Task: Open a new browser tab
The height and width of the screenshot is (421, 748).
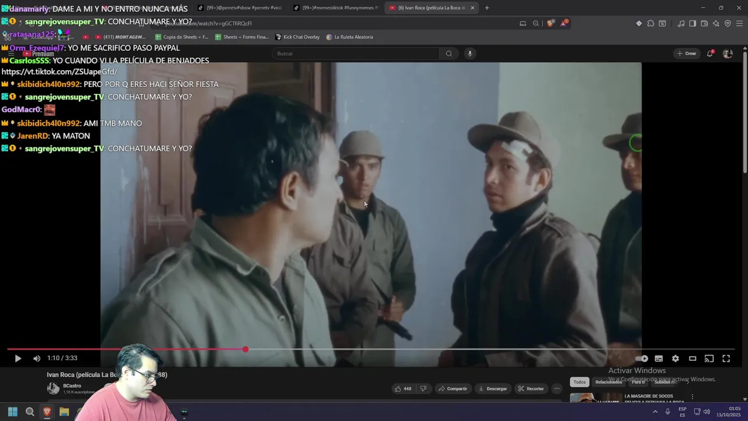Action: tap(487, 8)
